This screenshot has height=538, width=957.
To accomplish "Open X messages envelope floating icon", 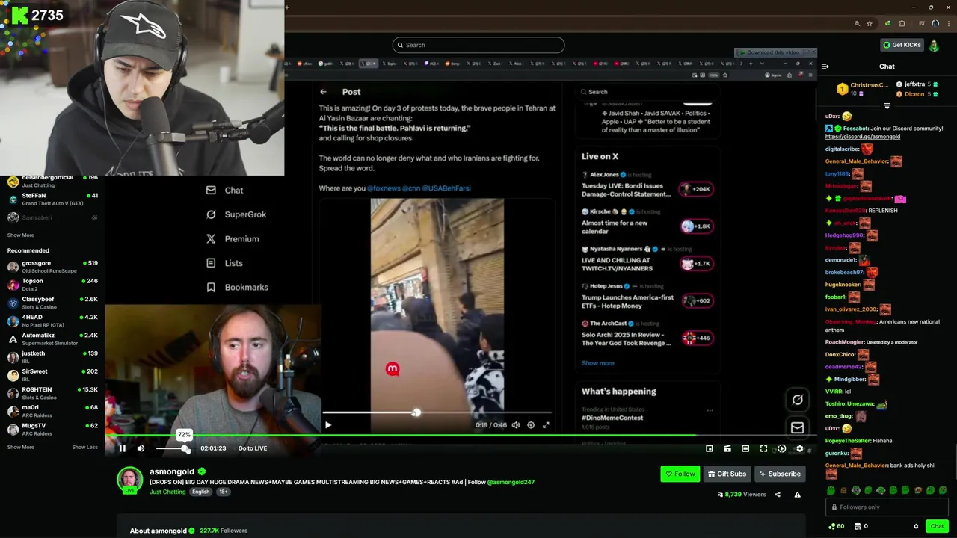I will click(798, 428).
